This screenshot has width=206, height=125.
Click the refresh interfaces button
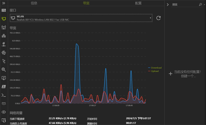click(x=158, y=18)
